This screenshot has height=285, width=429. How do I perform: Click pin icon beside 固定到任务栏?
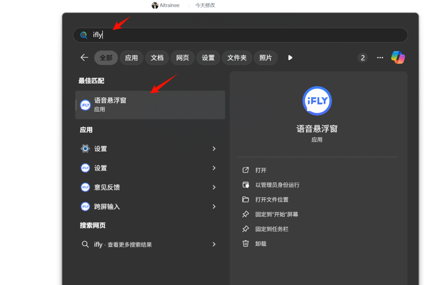point(246,229)
